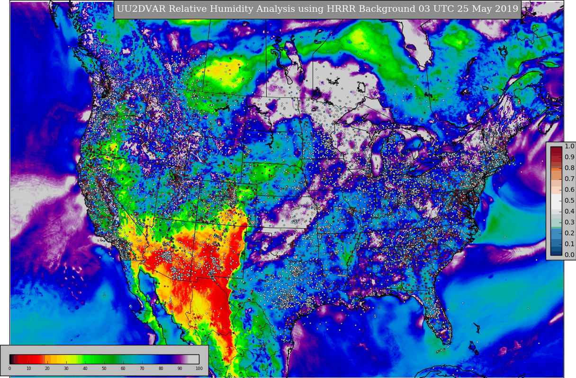Click the "0.0" label on right colorbar
The image size is (576, 378).
pyautogui.click(x=569, y=255)
